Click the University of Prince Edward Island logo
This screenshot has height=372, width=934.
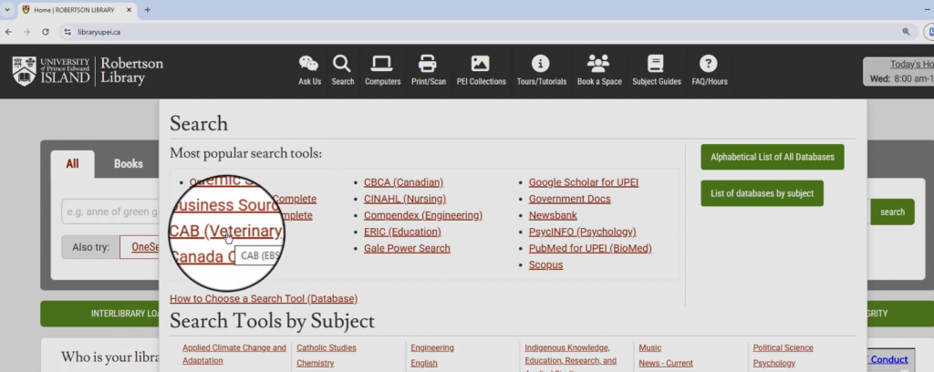click(51, 70)
